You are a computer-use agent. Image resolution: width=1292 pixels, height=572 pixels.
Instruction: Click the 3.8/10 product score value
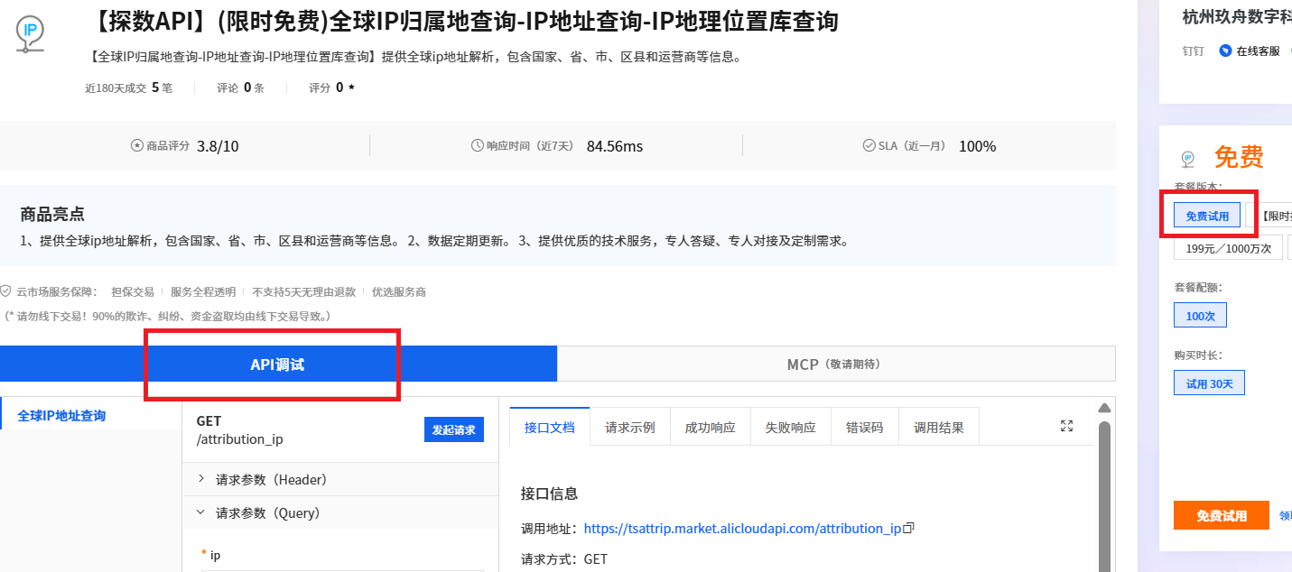[218, 146]
